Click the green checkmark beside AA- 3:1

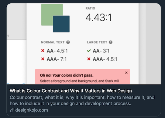click(89, 51)
